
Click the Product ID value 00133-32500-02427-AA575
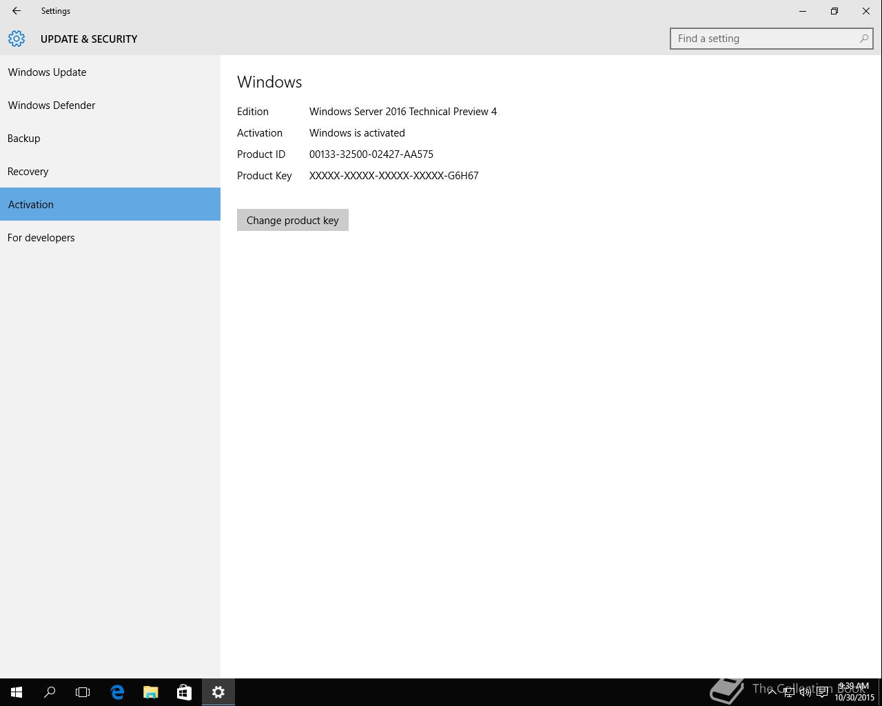tap(371, 154)
